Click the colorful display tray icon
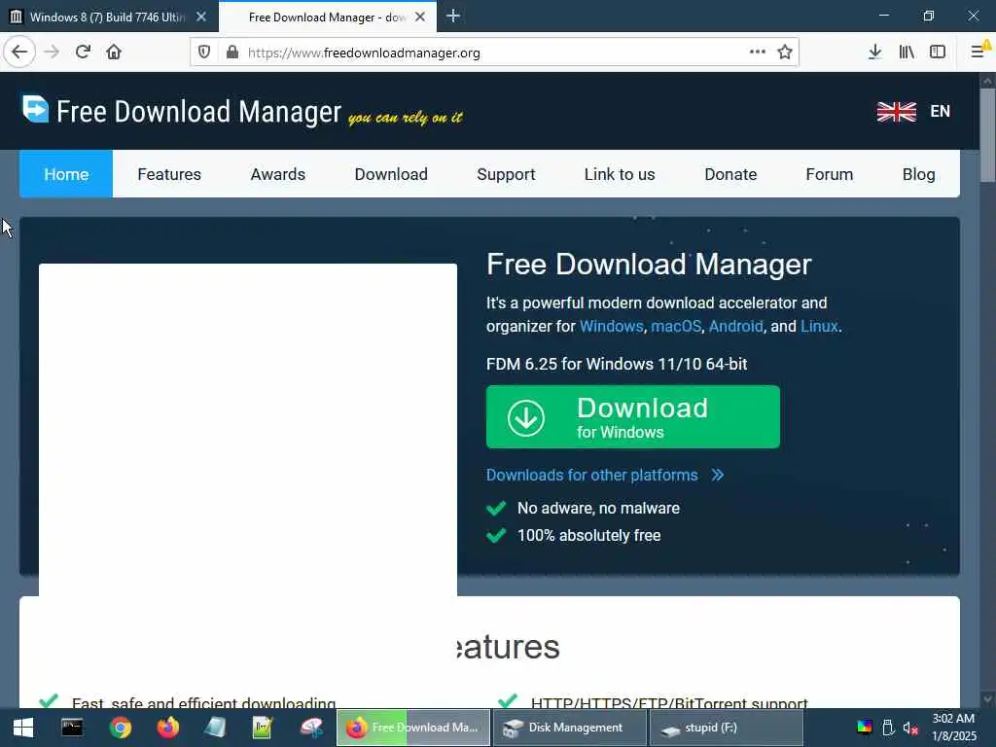 point(865,728)
